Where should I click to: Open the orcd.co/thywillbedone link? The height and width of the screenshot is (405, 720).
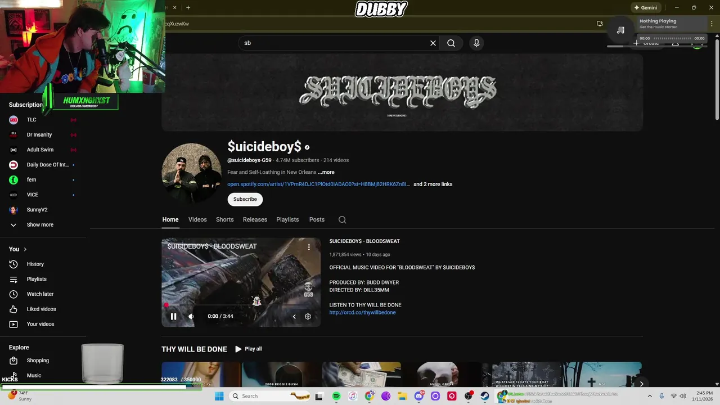(x=362, y=313)
